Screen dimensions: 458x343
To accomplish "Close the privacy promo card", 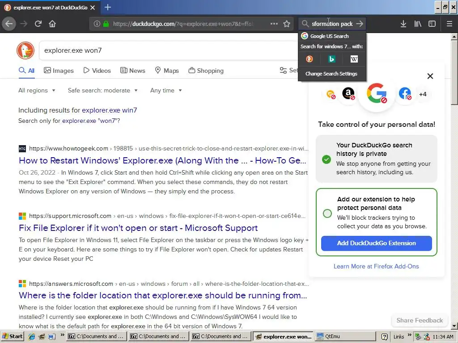I will pos(430,76).
